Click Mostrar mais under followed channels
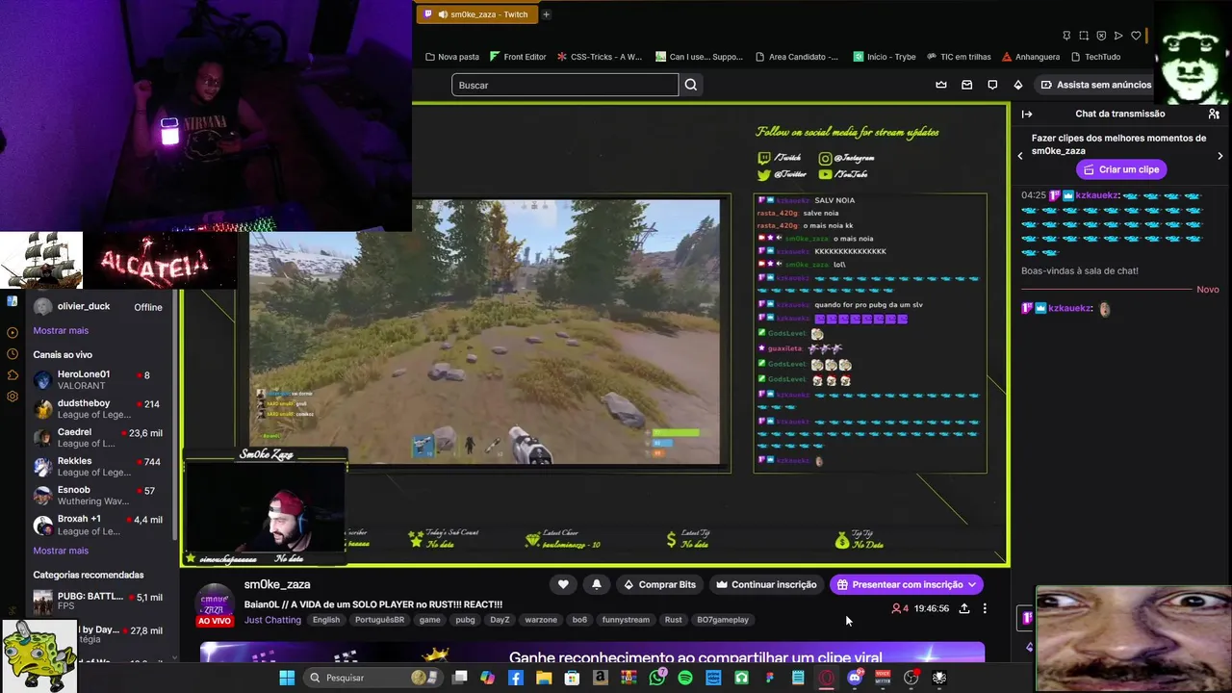The width and height of the screenshot is (1232, 693). pyautogui.click(x=61, y=330)
